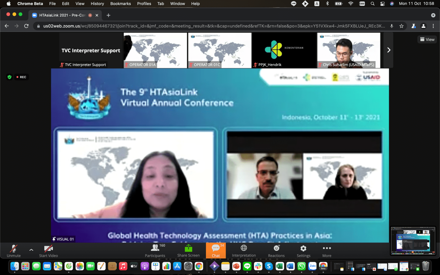Show next participants with right arrow

click(x=389, y=50)
